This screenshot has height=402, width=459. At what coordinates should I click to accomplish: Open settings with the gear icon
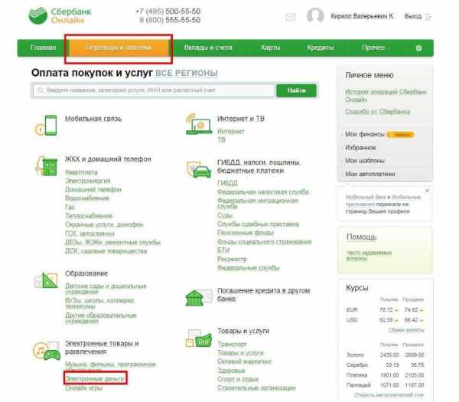click(418, 48)
